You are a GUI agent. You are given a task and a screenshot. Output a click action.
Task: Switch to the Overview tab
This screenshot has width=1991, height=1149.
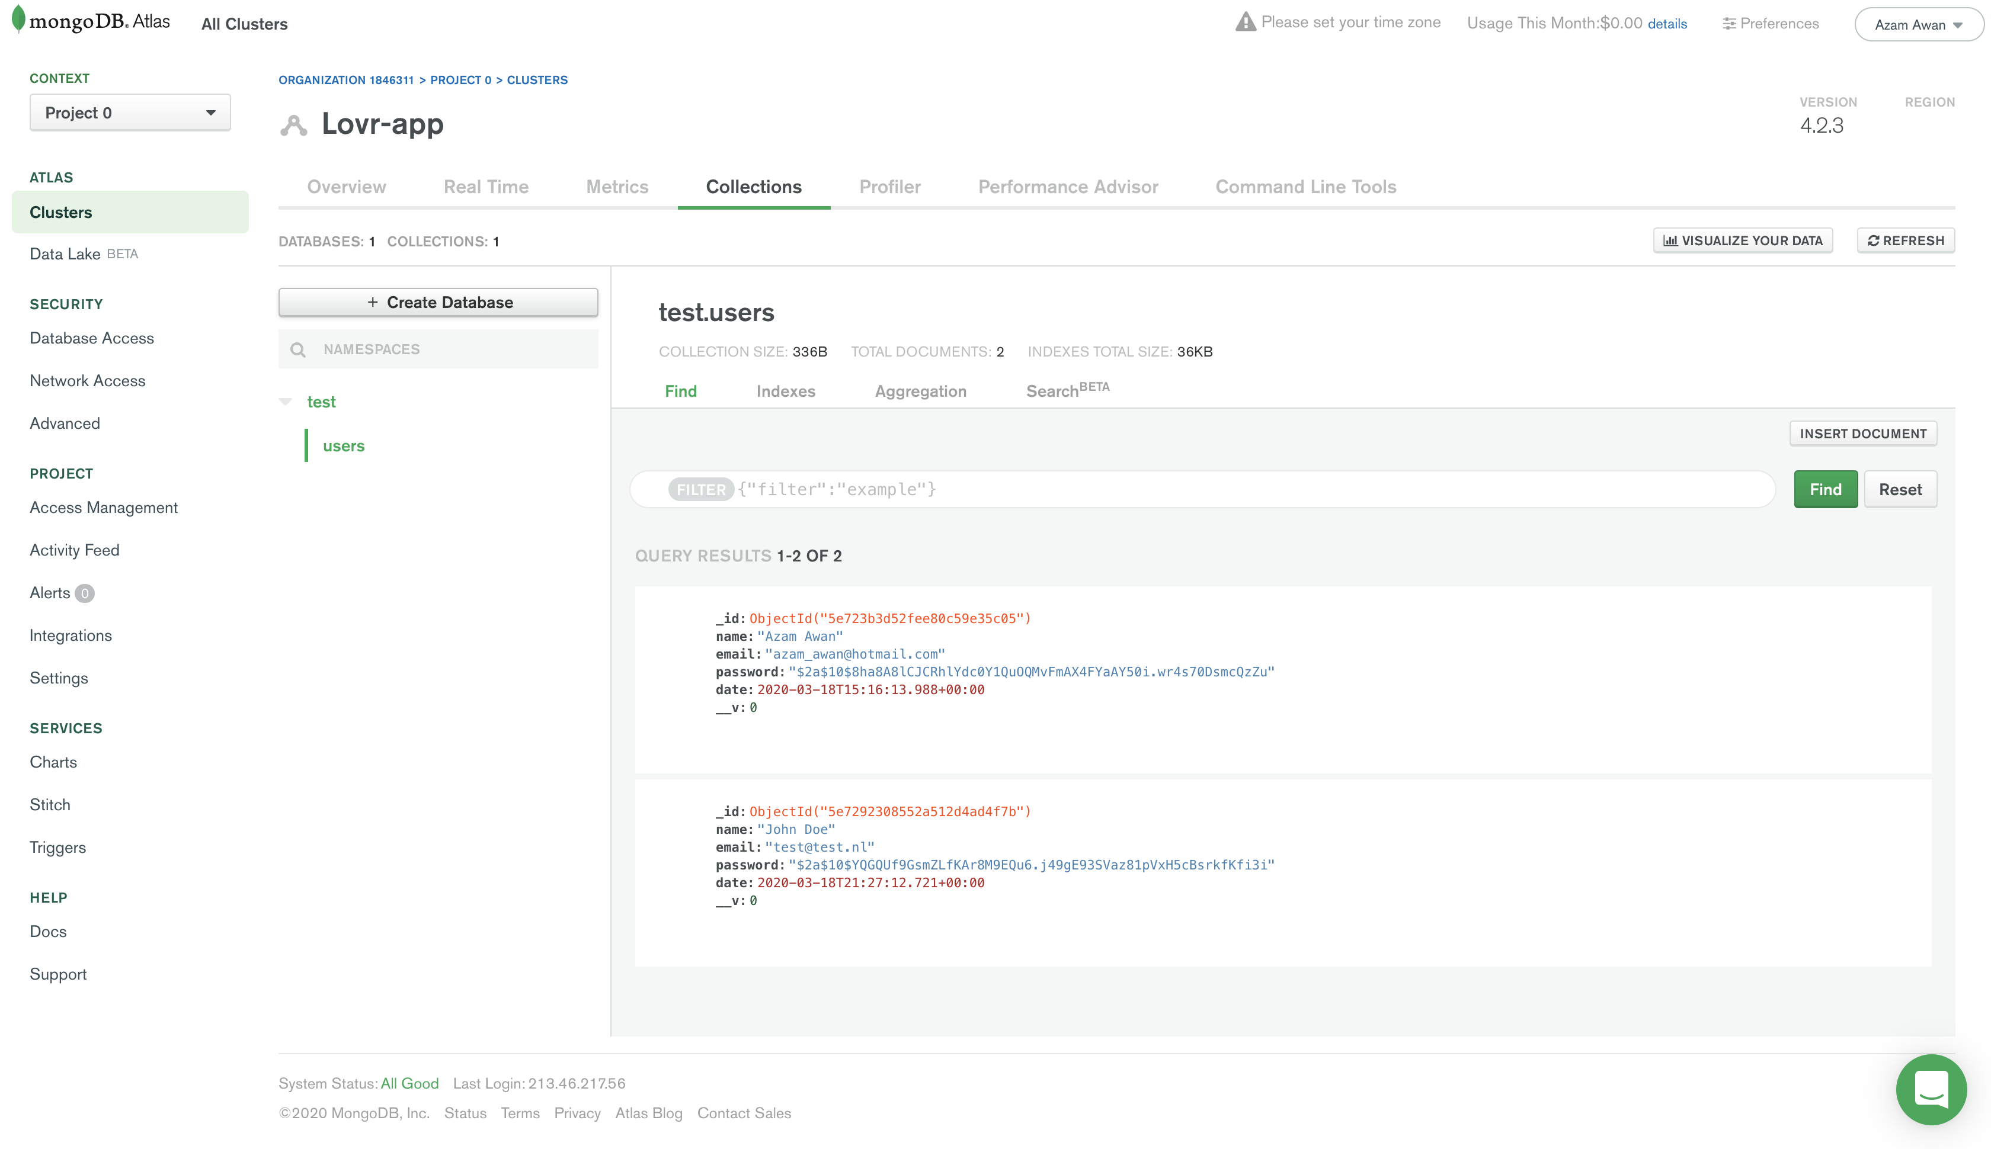[x=346, y=187]
